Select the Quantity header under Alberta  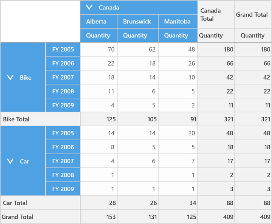pyautogui.click(x=99, y=35)
